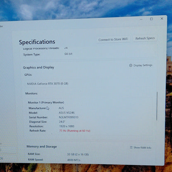Click the Refresh Rate: label

coord(38,131)
